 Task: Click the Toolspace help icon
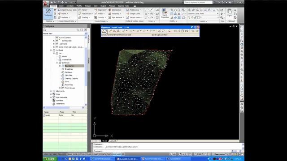point(86,30)
